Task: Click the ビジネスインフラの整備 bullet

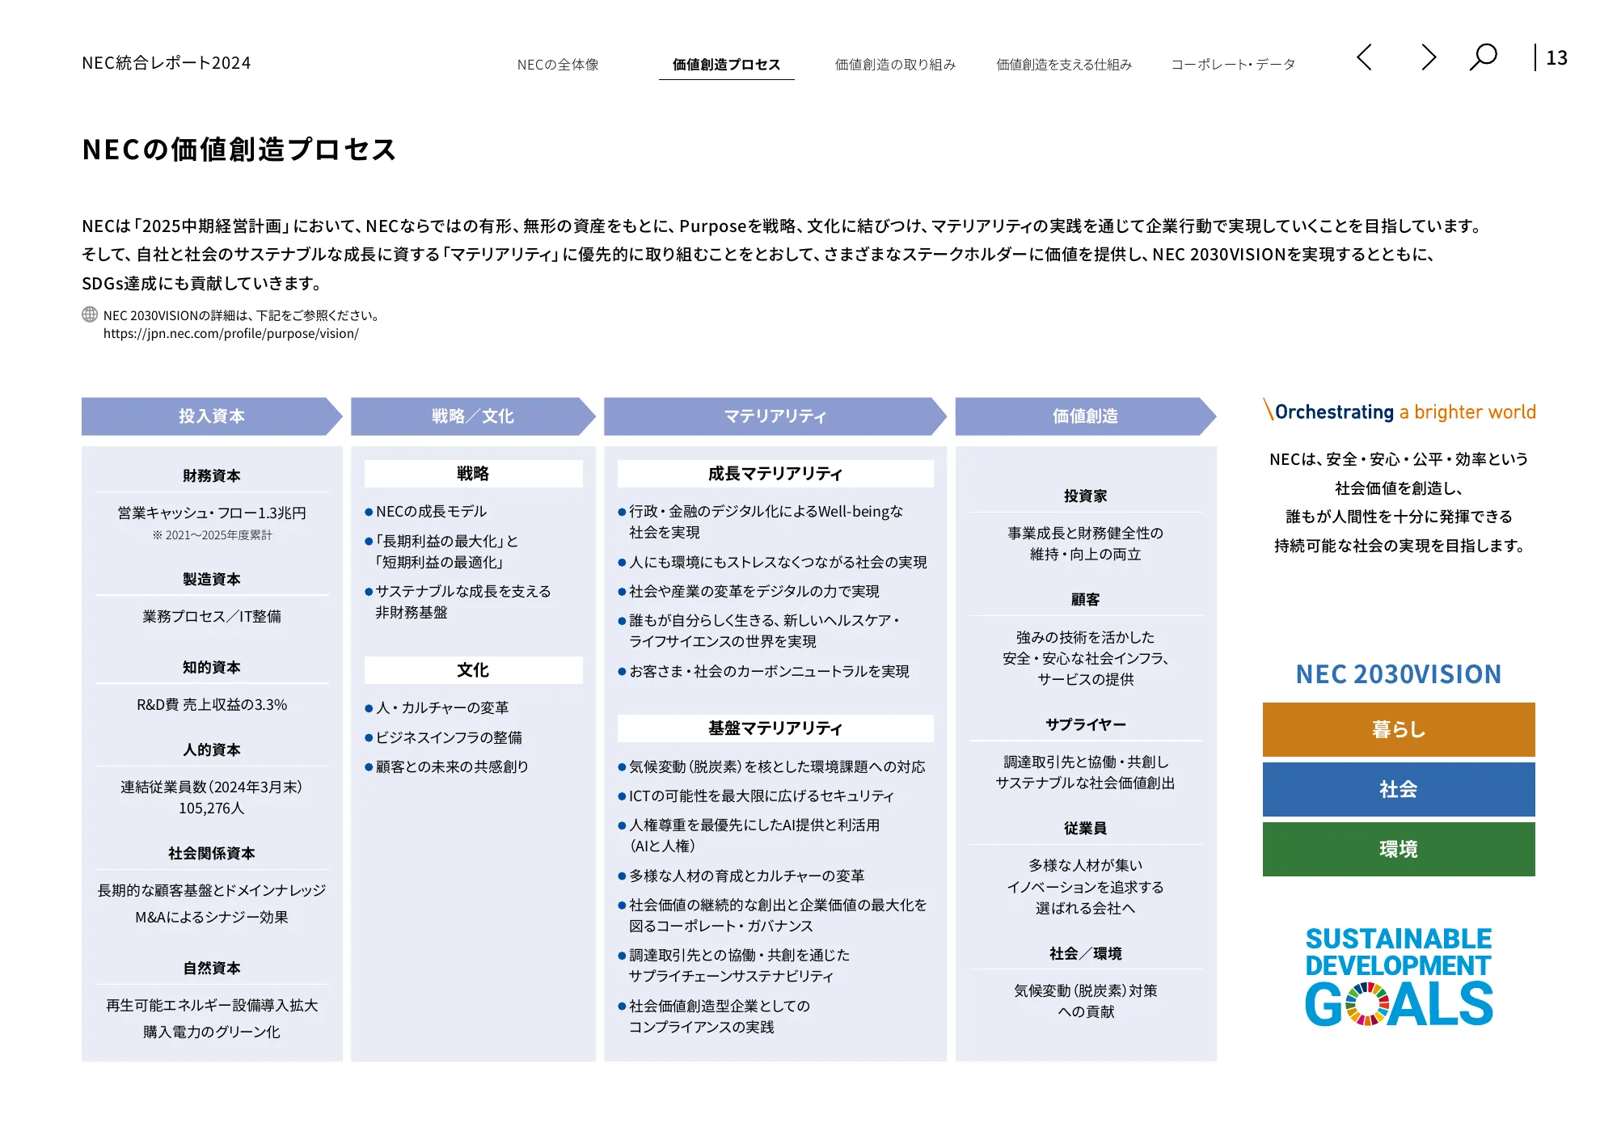Action: [444, 737]
